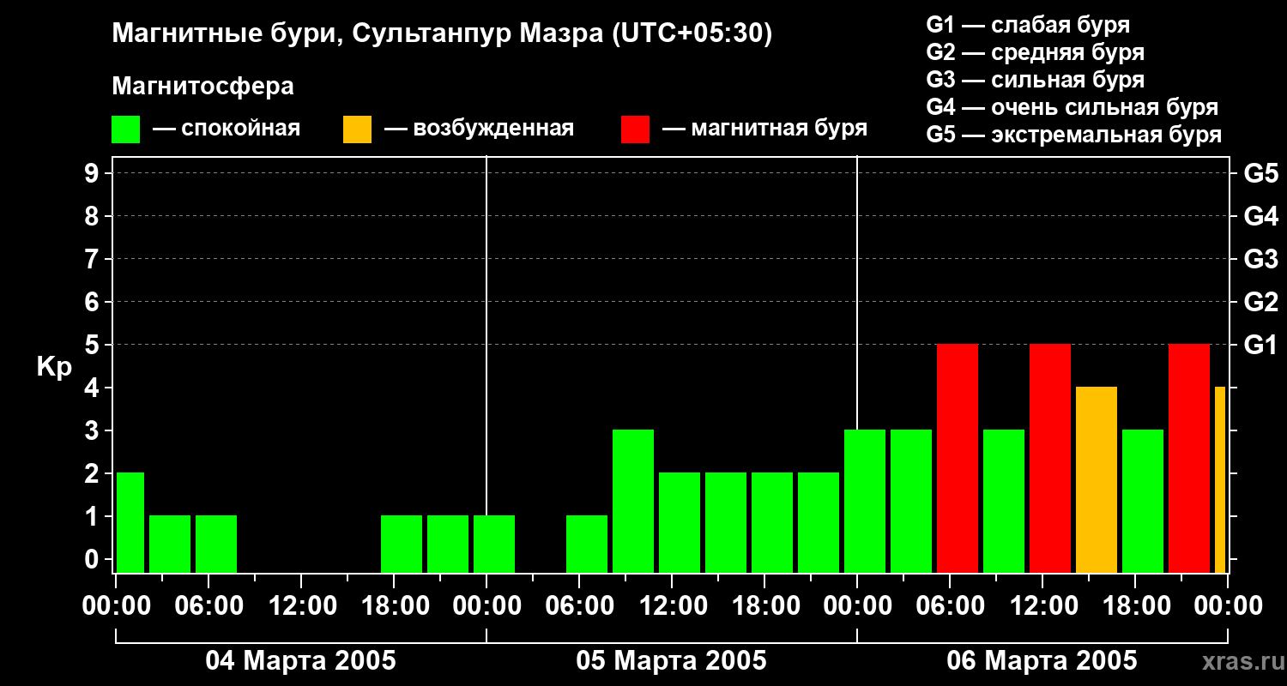1287x686 pixels.
Task: Click the '12:00' time label under 04 March
Action: (301, 605)
